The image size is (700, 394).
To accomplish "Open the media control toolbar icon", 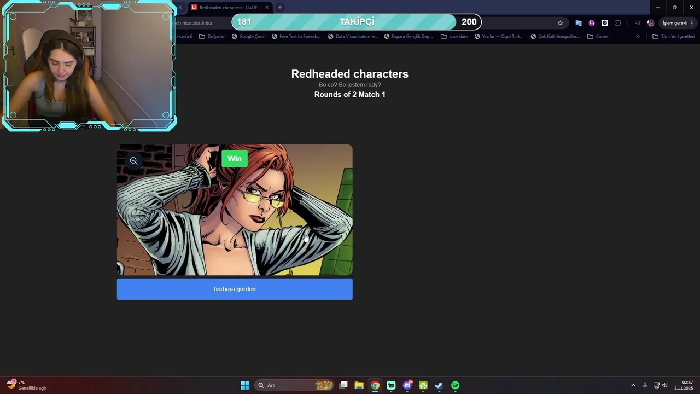I will (x=637, y=23).
